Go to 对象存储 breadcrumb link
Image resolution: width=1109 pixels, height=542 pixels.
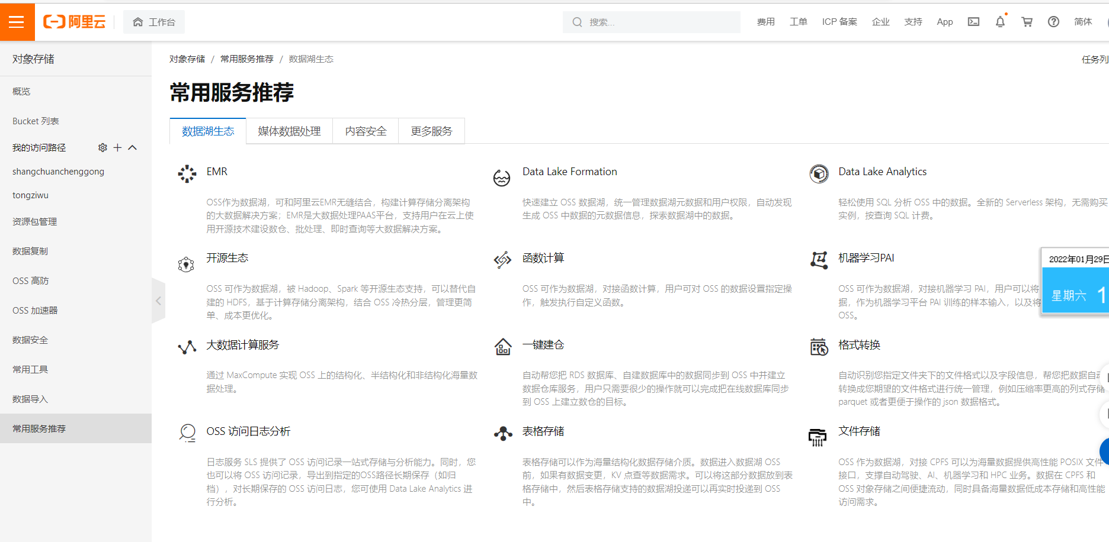click(x=187, y=59)
